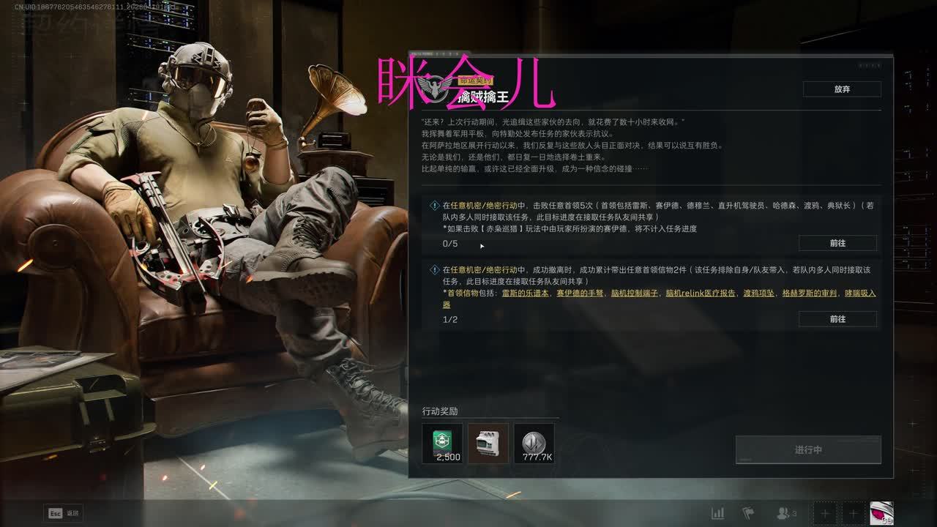Click the 放弃 button to abandon the mission
Viewport: 937px width, 527px height.
point(842,89)
